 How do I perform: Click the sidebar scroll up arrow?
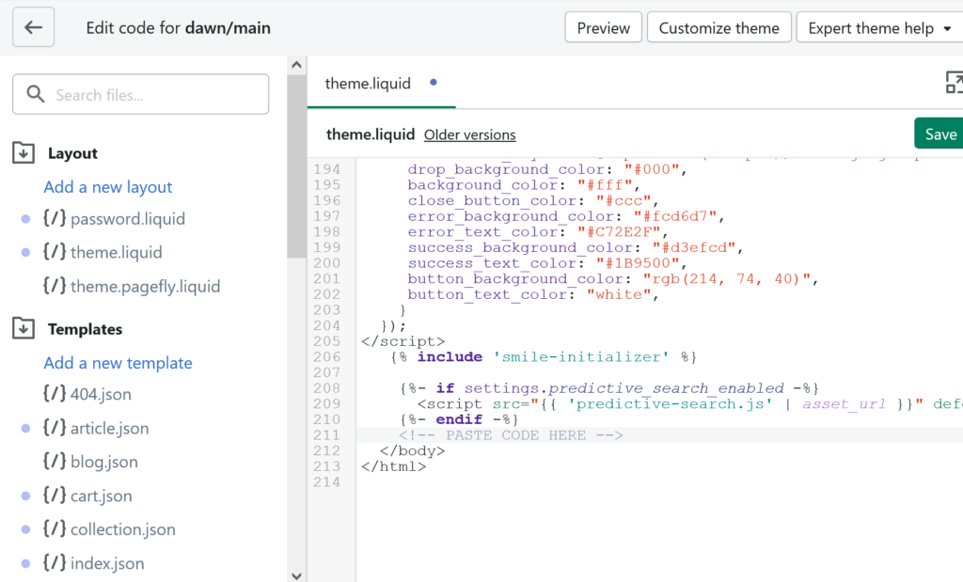[x=296, y=65]
